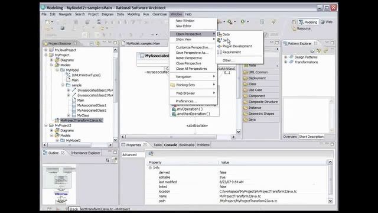
Task: Open the Diagram menu in menu bar
Action: click(x=107, y=14)
